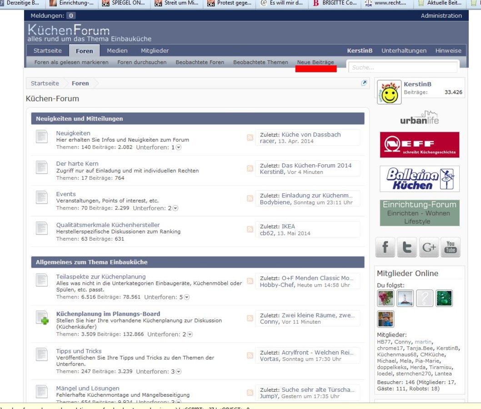Expand Unterforen dropdown under Tipps und Tricks

click(179, 372)
